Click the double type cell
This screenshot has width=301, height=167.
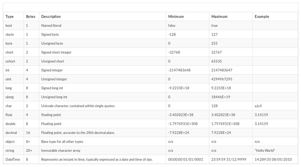[10, 124]
